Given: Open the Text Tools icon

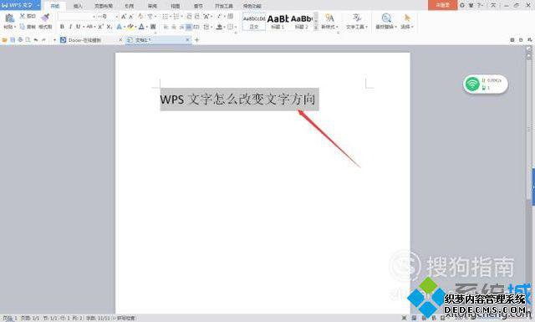Looking at the screenshot, I should [357, 18].
